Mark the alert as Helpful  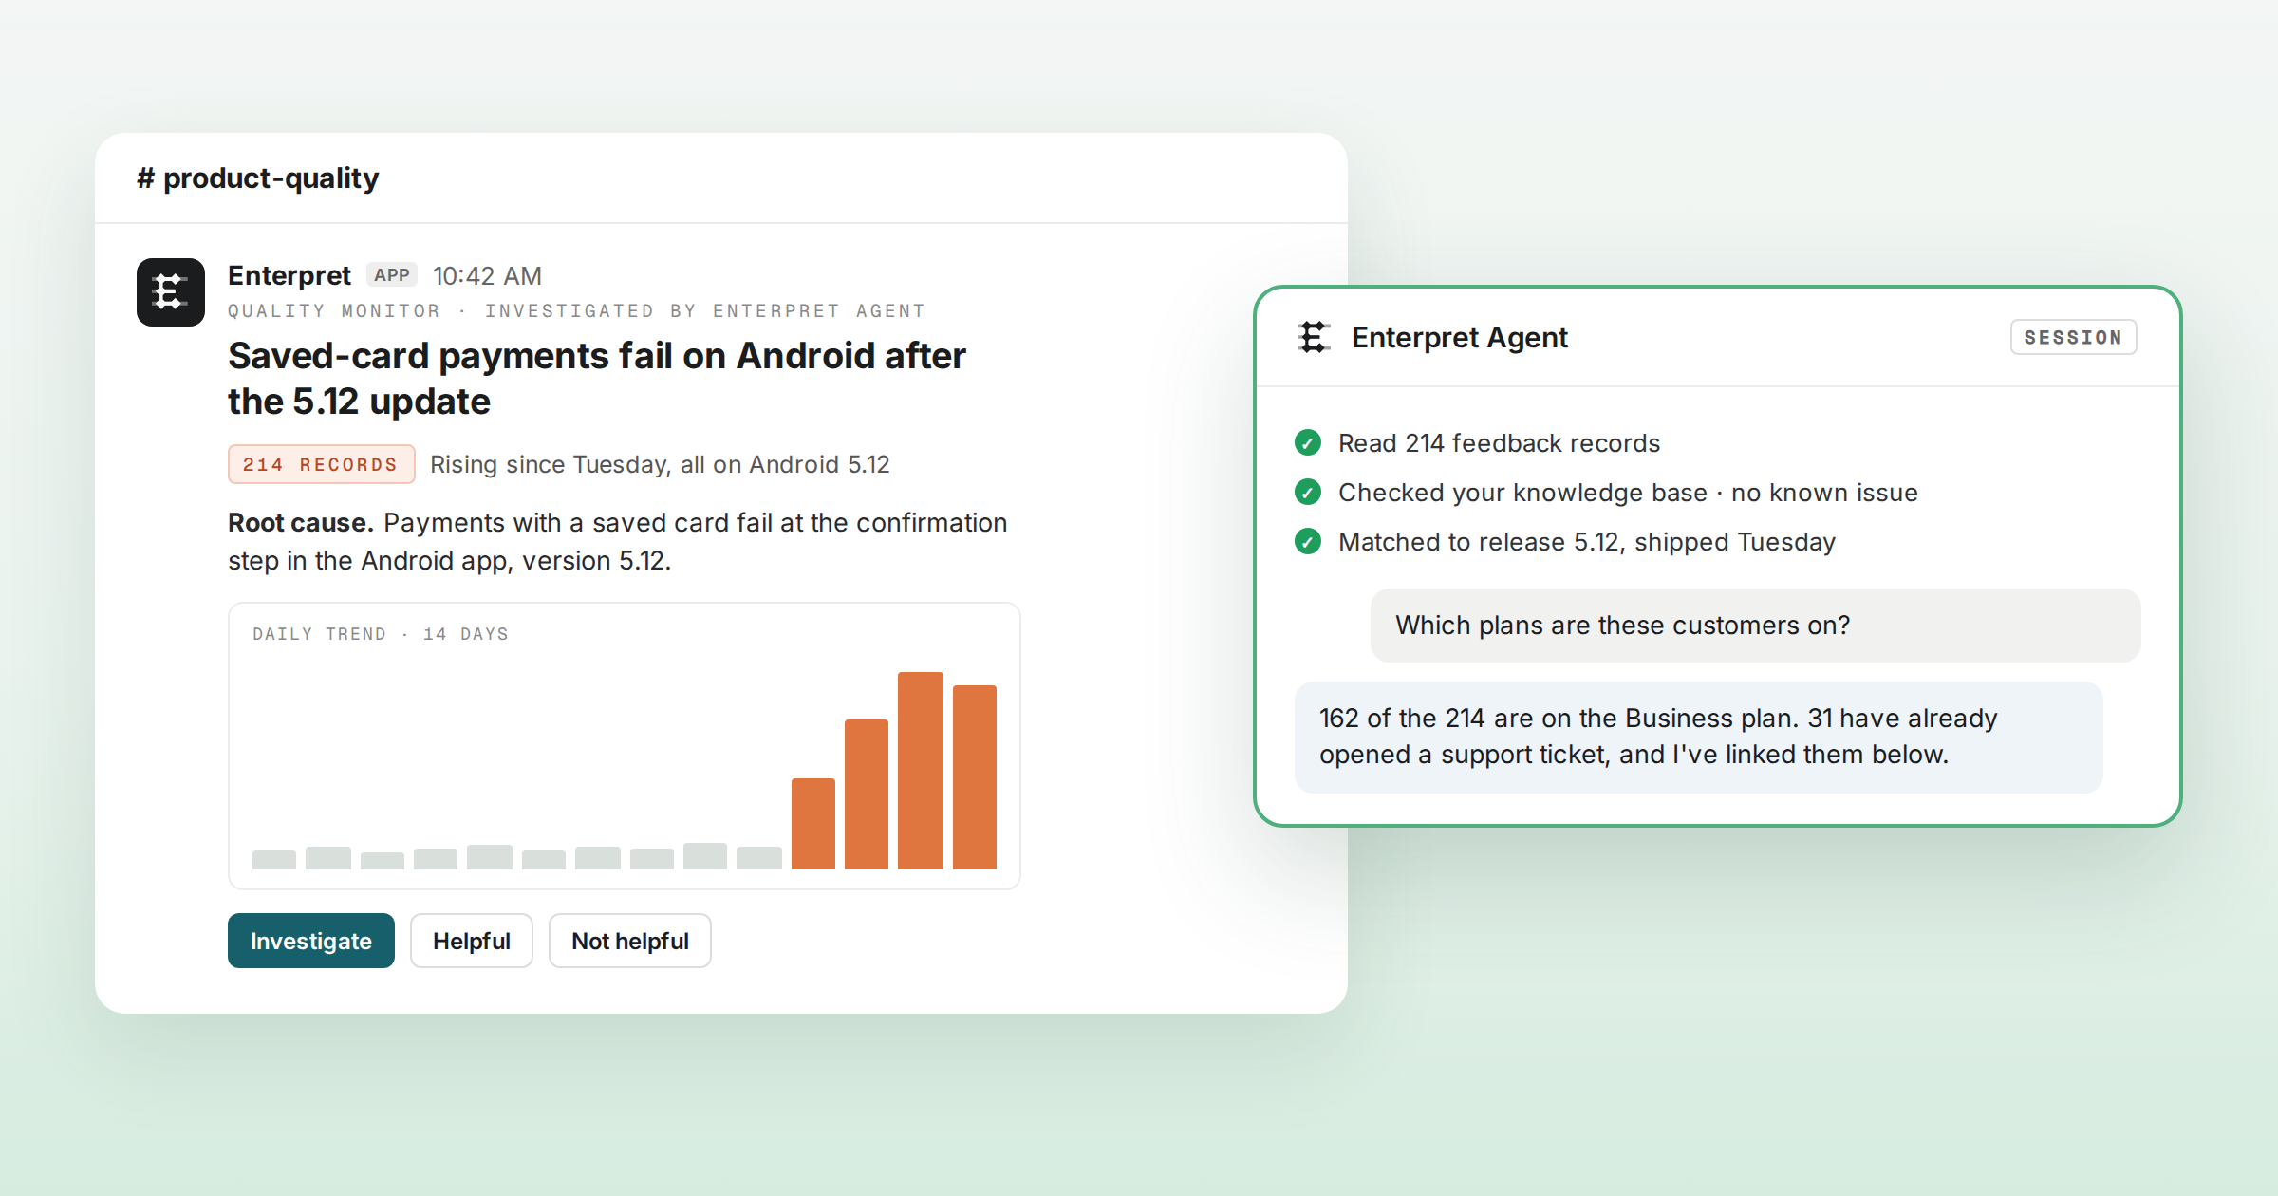[x=472, y=941]
